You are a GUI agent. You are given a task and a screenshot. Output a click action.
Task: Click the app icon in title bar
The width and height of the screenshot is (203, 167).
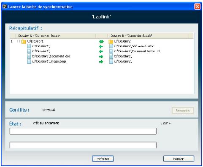tap(5, 6)
